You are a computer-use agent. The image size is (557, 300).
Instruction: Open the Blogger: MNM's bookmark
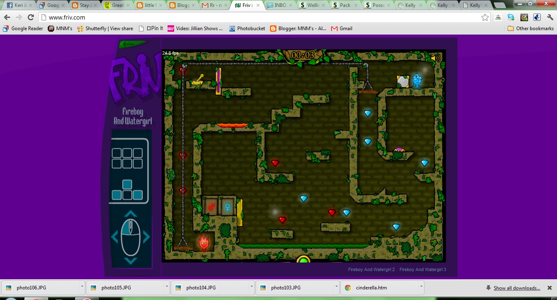[298, 29]
